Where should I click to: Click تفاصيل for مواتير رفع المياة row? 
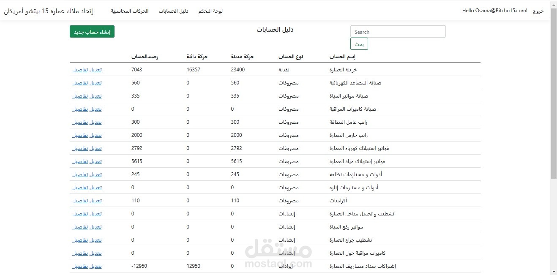tap(80, 227)
